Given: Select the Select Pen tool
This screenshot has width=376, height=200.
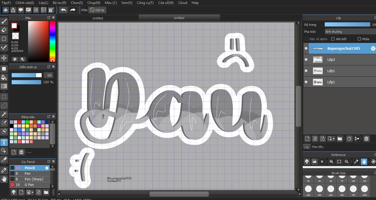Looking at the screenshot, I should point(4,123).
